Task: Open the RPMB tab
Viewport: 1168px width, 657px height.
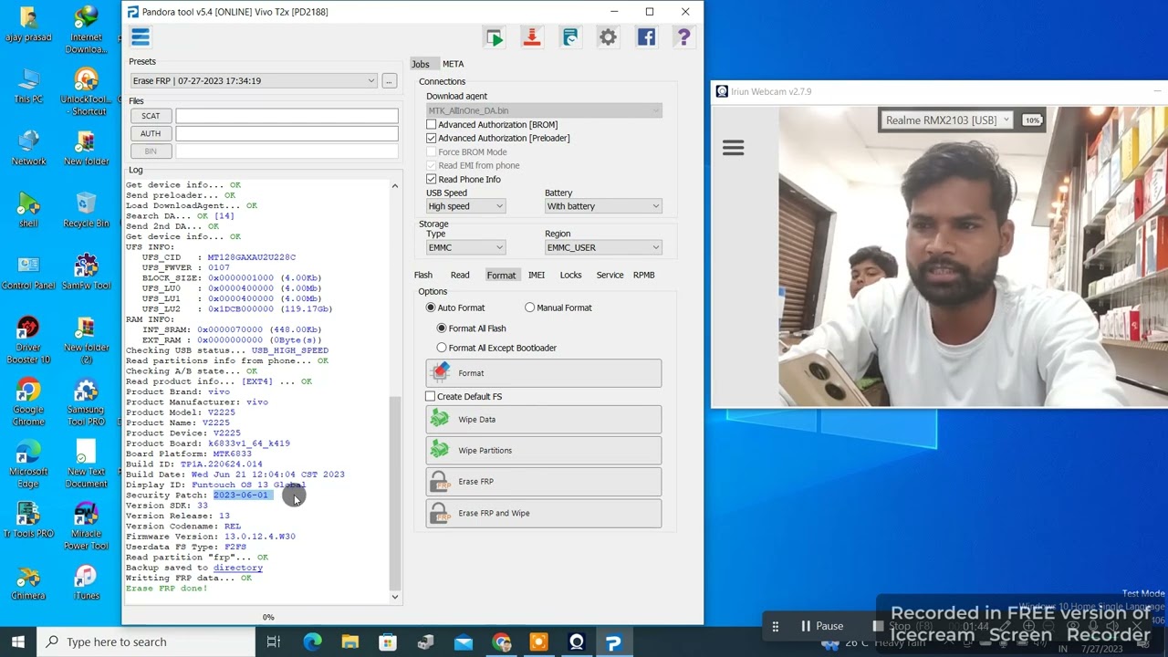Action: pyautogui.click(x=644, y=275)
